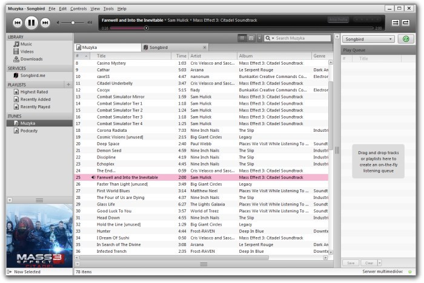Clear the play queue
The image size is (424, 283).
coord(369,263)
